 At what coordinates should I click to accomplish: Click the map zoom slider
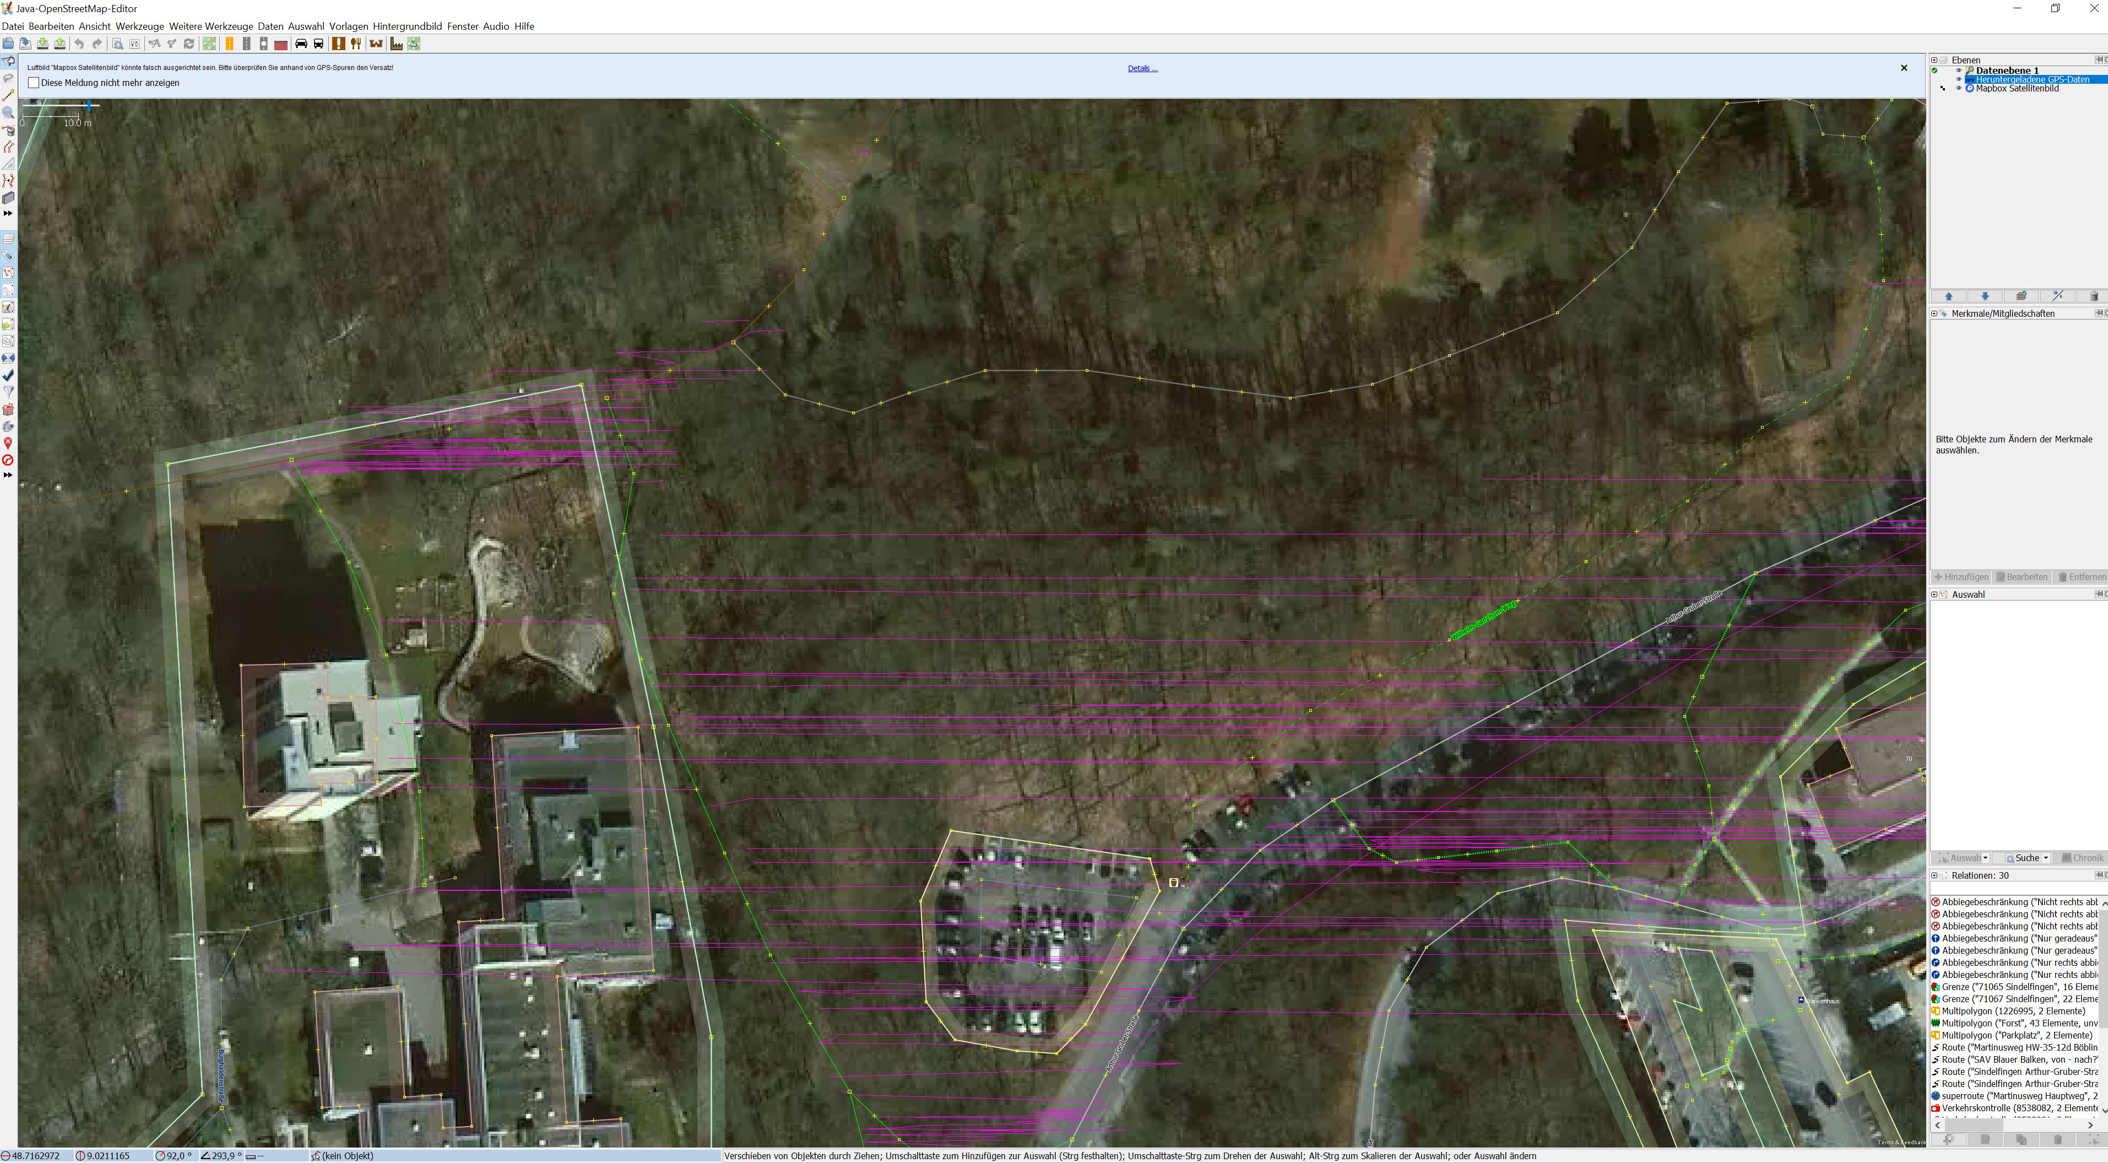coord(88,106)
